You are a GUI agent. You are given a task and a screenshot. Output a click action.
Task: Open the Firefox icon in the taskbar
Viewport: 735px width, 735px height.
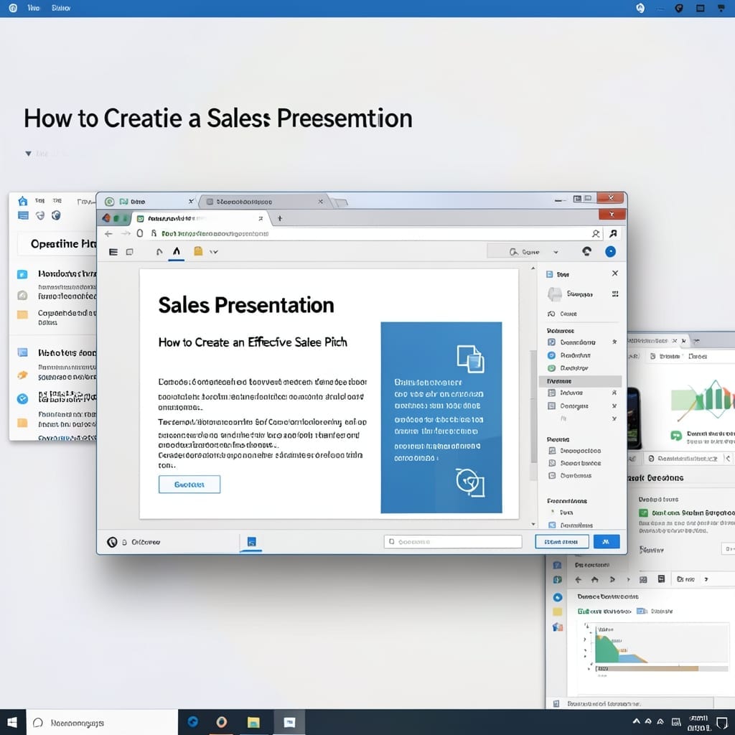pyautogui.click(x=222, y=722)
